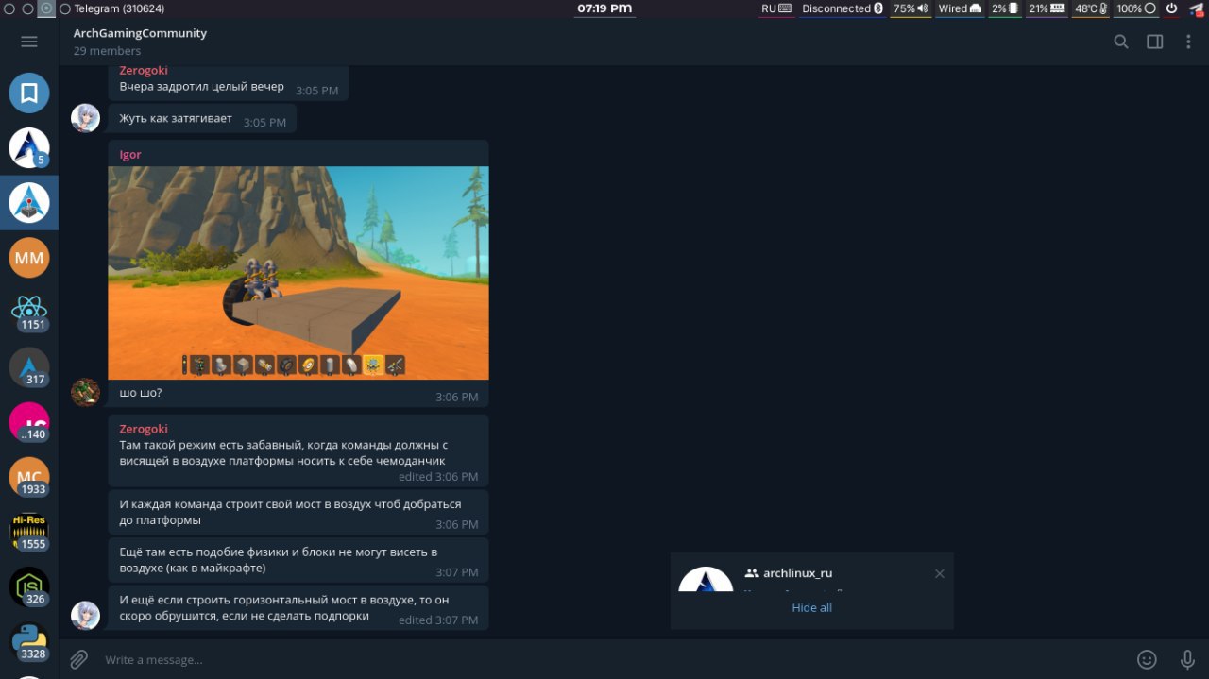Click Hide all notifications
This screenshot has height=679, width=1209.
(812, 607)
